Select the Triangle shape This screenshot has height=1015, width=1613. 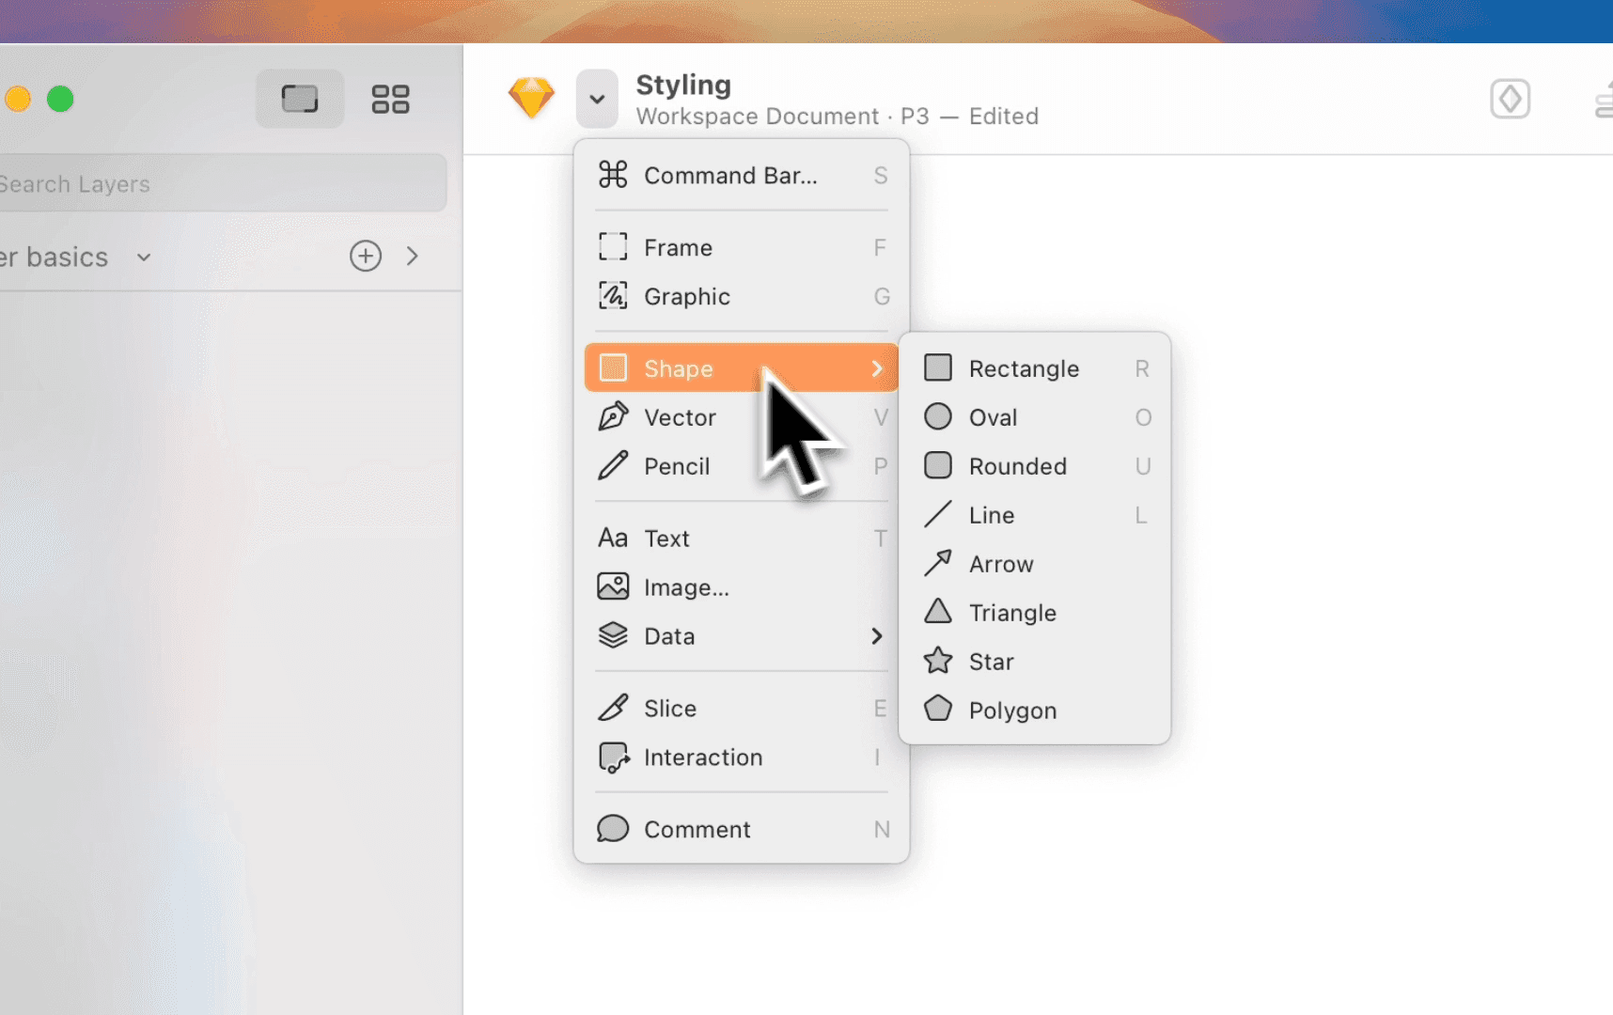pos(1035,613)
